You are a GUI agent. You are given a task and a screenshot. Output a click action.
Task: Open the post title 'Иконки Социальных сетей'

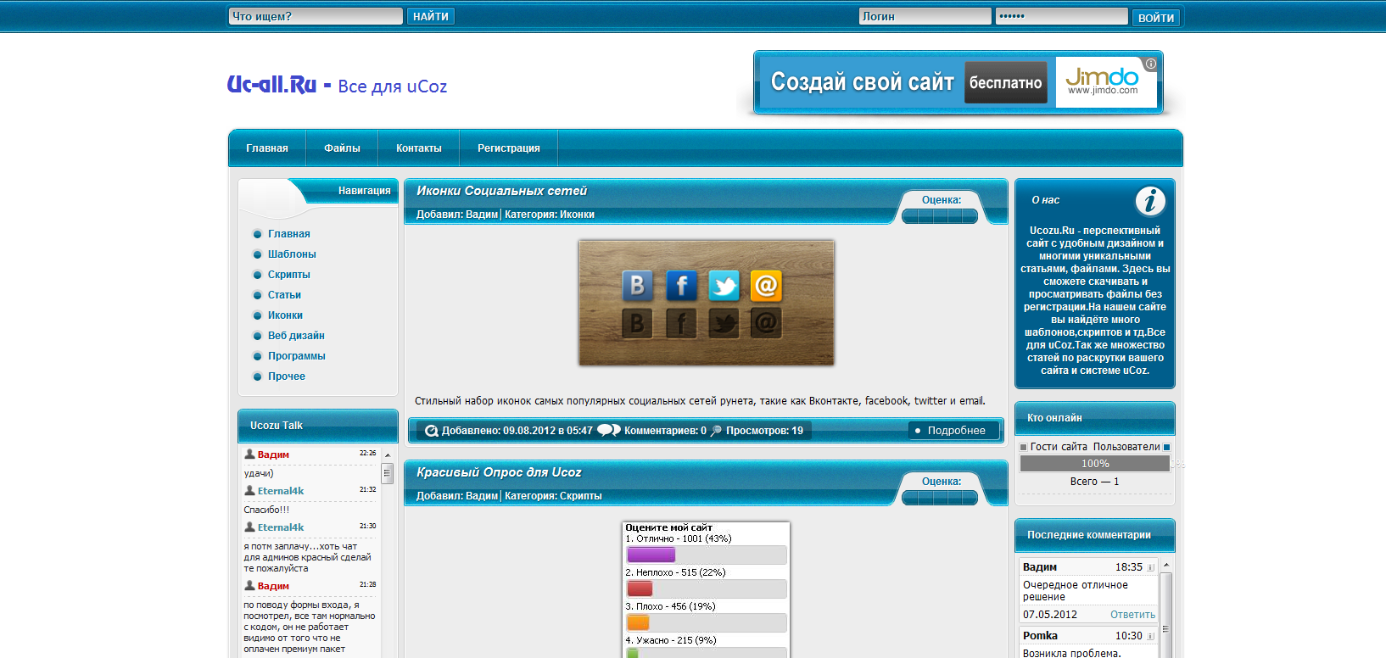[501, 191]
